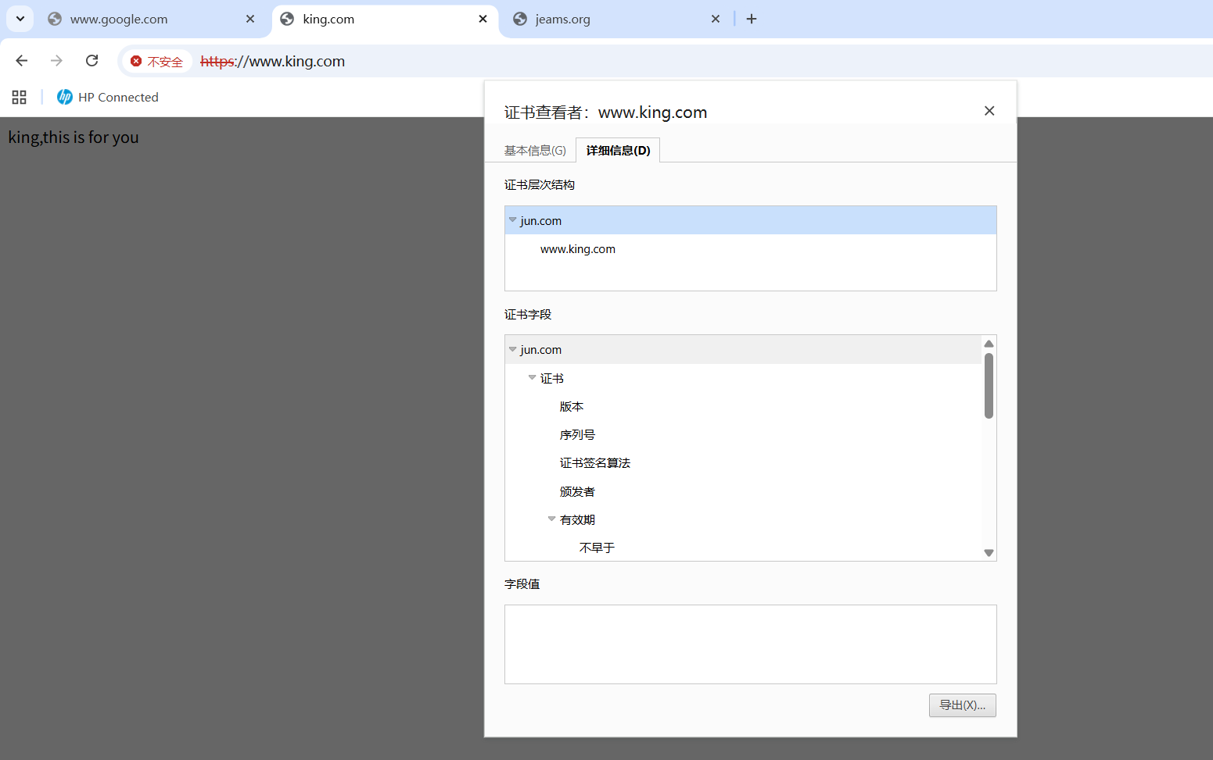Screen dimensions: 1213x760
Task: Switch to the jeams.org tab
Action: click(x=618, y=19)
